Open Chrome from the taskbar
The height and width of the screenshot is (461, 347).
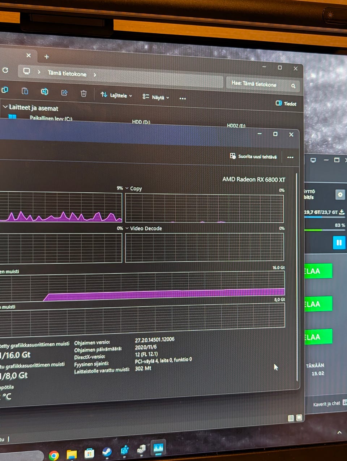tap(54, 455)
